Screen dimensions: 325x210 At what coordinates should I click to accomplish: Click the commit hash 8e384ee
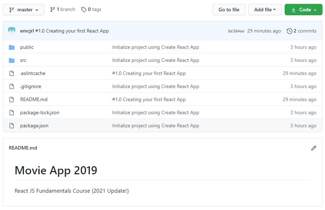coord(236,31)
